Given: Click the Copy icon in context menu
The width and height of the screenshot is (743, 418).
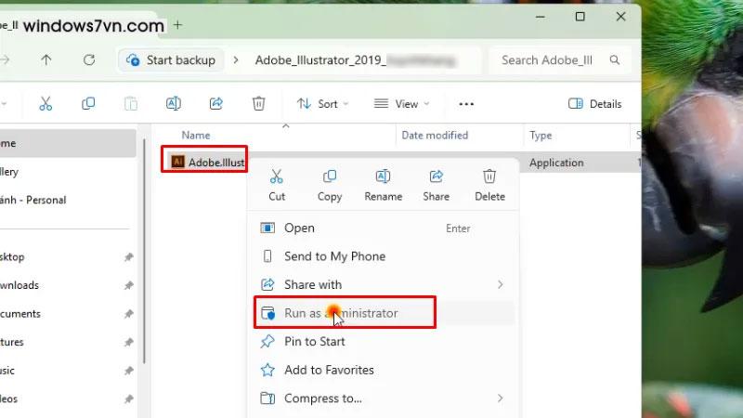Looking at the screenshot, I should pyautogui.click(x=330, y=177).
